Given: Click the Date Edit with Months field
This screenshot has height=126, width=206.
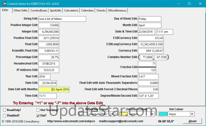Looking at the screenshot, I should [x=54, y=90].
